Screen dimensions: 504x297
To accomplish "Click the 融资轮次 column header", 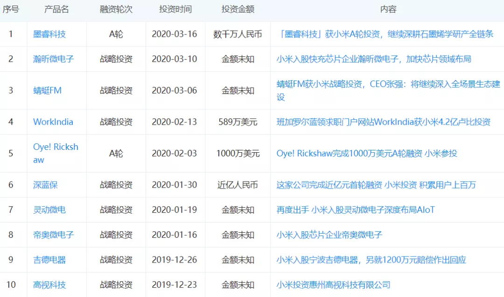I will click(x=116, y=9).
